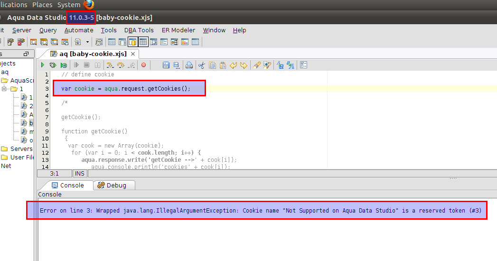Open the Tools menu
497x261 pixels.
[x=109, y=30]
